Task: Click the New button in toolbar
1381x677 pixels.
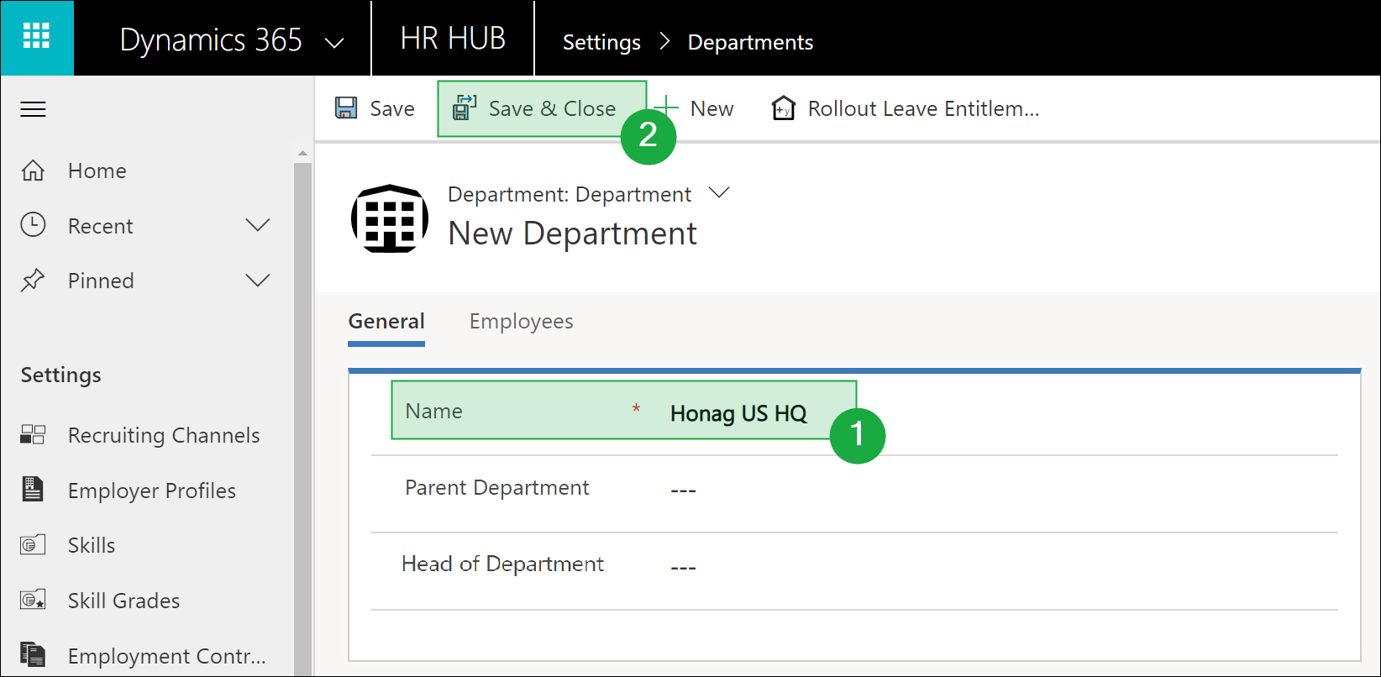Action: coord(696,108)
